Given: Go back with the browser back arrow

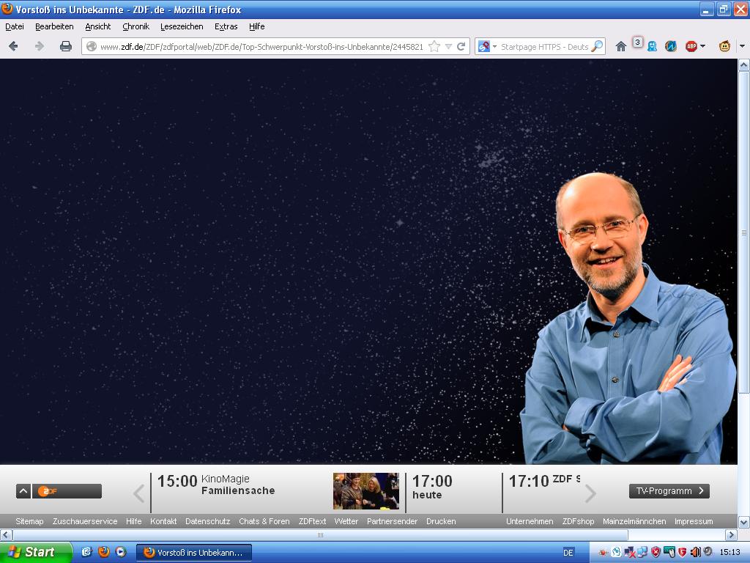Looking at the screenshot, I should 13,46.
